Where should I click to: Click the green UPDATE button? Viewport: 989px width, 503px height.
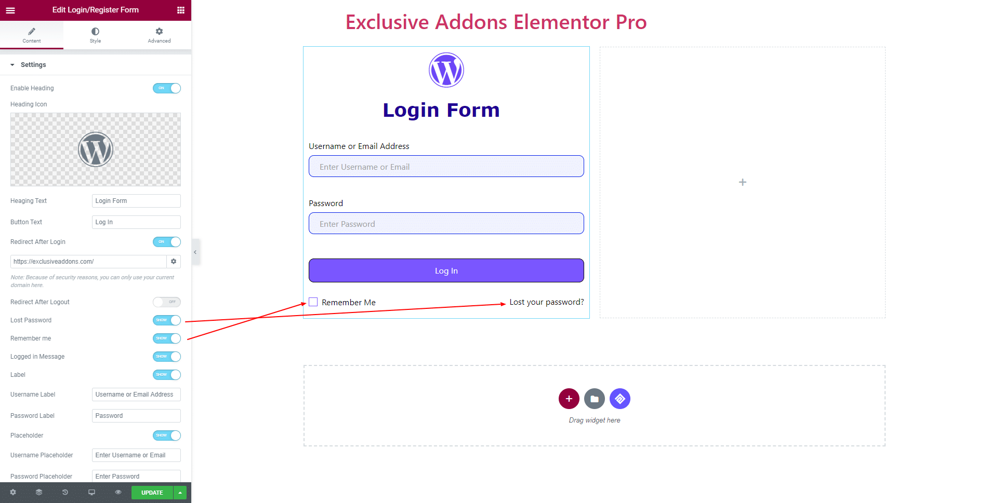point(152,493)
